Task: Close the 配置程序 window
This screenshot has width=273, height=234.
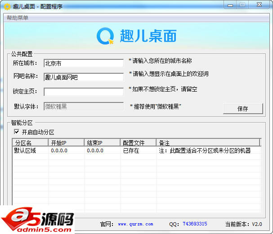Action: tap(259, 5)
